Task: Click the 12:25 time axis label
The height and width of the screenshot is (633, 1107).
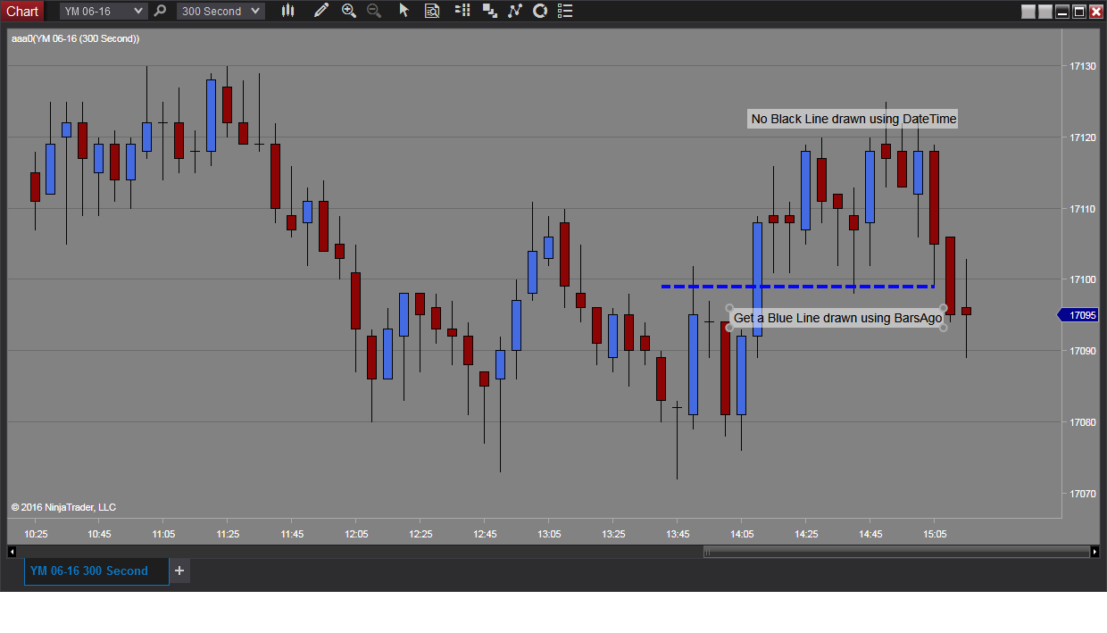Action: (420, 534)
